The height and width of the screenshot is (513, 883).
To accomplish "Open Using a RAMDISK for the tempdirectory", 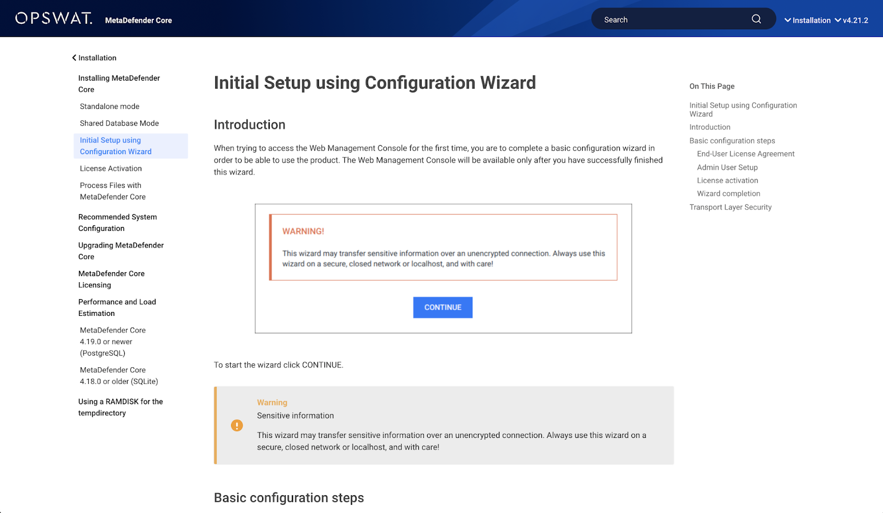I will point(120,407).
